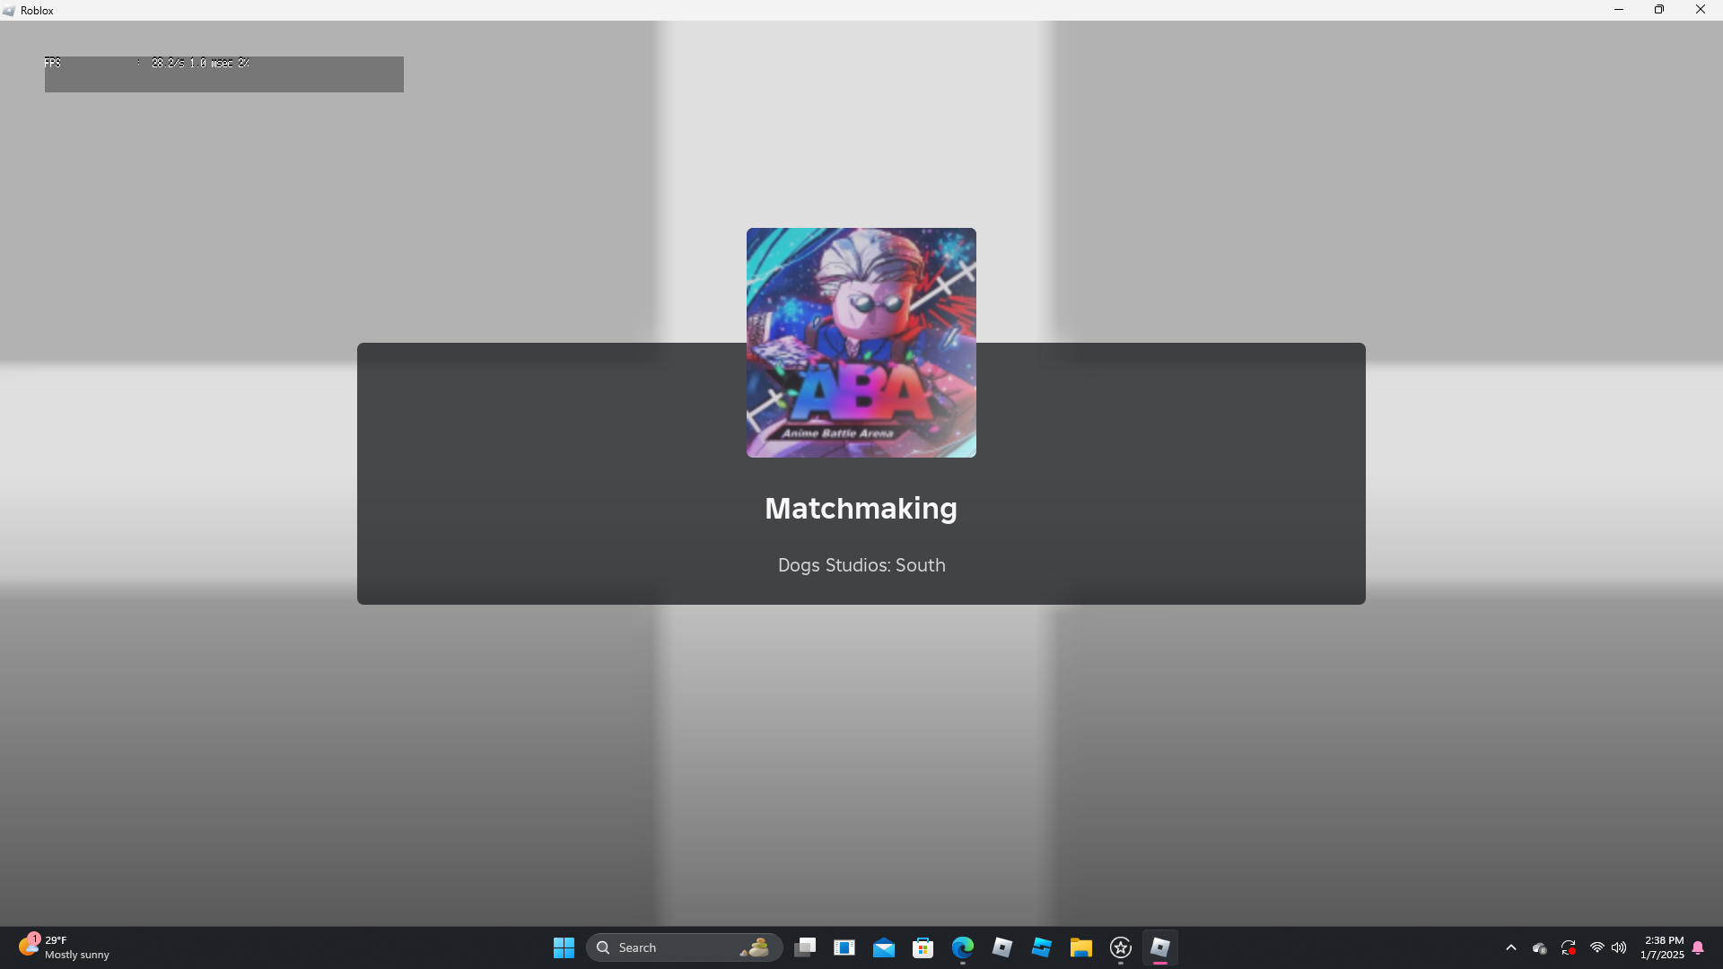
Task: Open the notification bell in tray
Action: pyautogui.click(x=1698, y=947)
